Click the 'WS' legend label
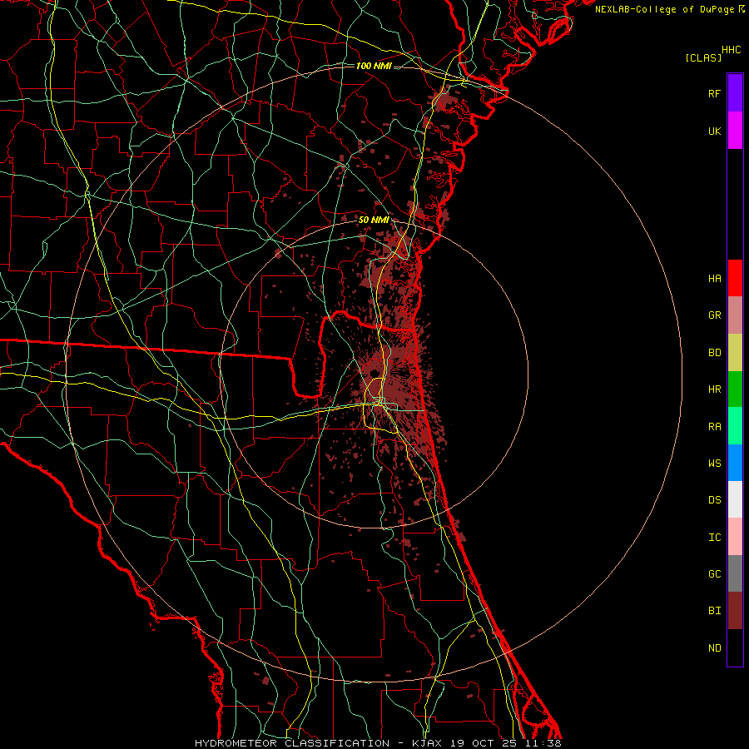Image resolution: width=749 pixels, height=749 pixels. (714, 464)
